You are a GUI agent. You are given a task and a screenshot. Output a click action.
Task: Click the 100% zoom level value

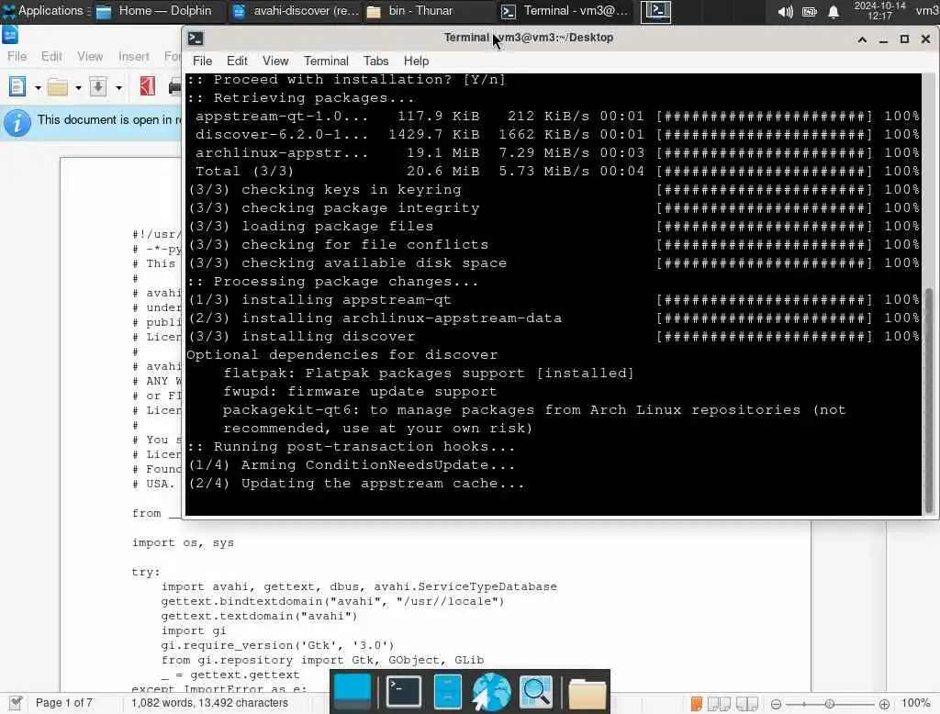coord(915,703)
